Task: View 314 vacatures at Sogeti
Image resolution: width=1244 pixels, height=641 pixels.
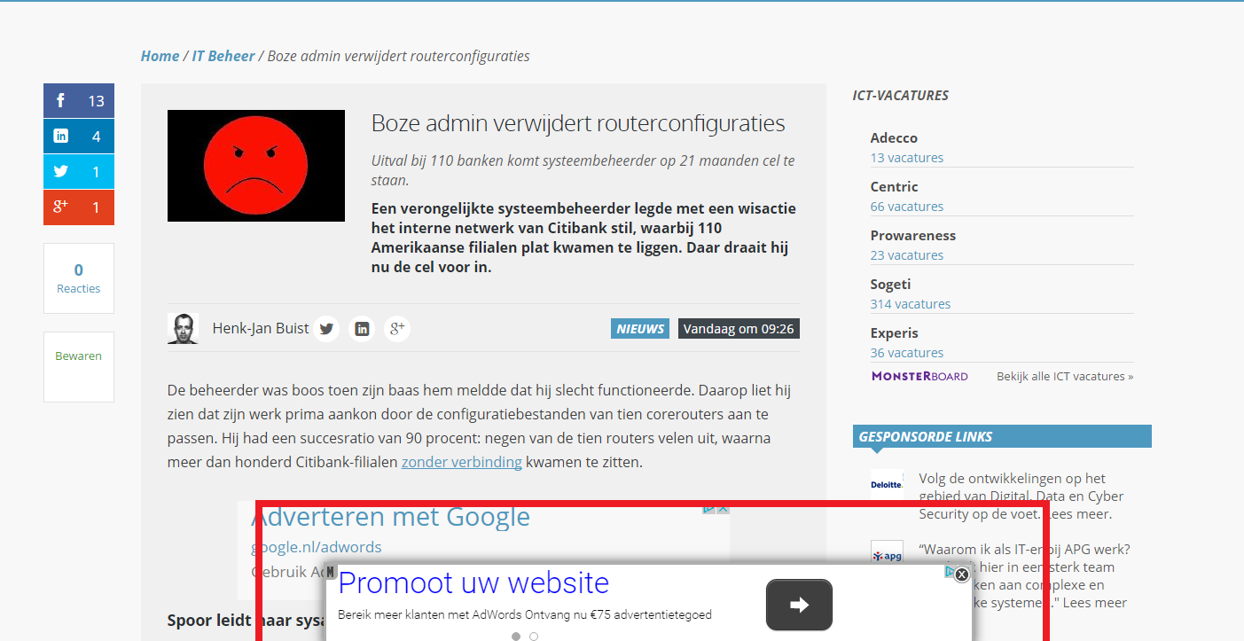Action: click(911, 304)
